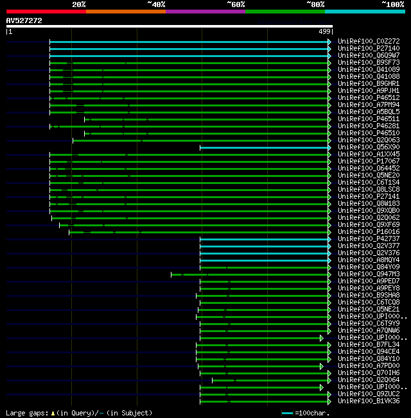Pick the UniRef100_P46510 hit name
This screenshot has height=418, width=411.
(x=369, y=133)
